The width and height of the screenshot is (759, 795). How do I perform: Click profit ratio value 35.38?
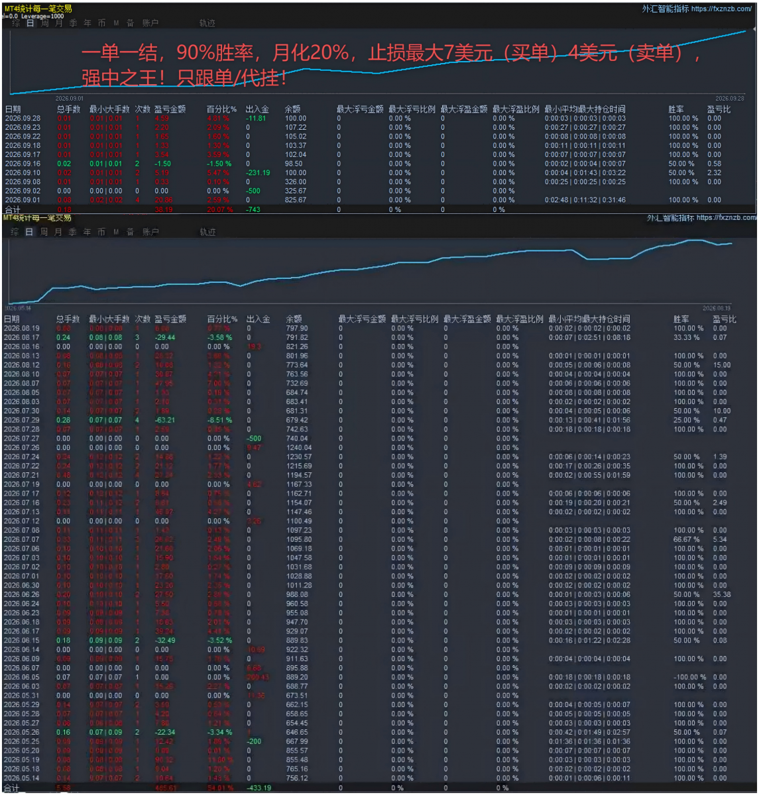(722, 595)
